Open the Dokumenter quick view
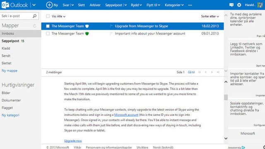The height and width of the screenshot is (149, 265). tap(11, 100)
